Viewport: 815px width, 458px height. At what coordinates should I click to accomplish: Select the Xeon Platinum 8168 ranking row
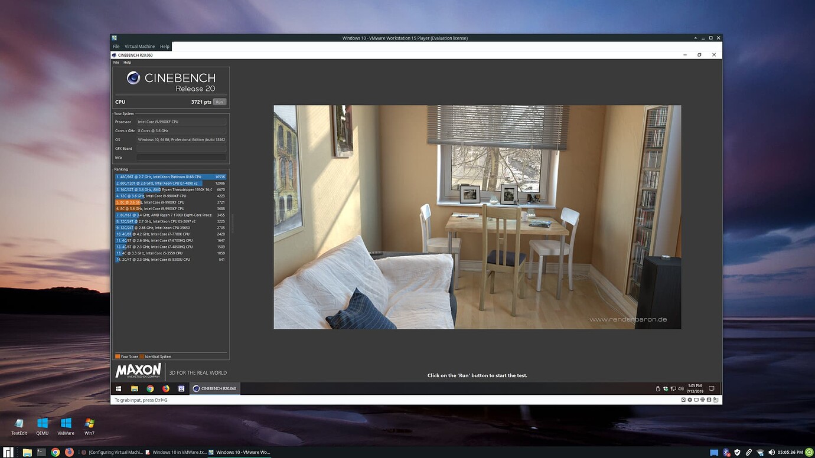[x=171, y=176]
